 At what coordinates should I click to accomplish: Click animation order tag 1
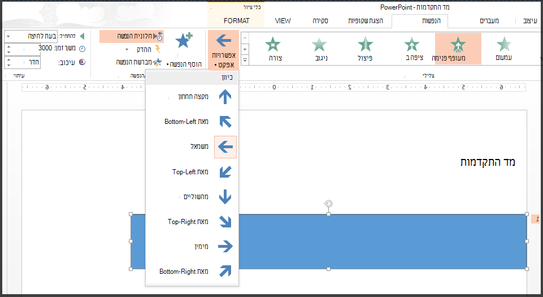pyautogui.click(x=536, y=219)
